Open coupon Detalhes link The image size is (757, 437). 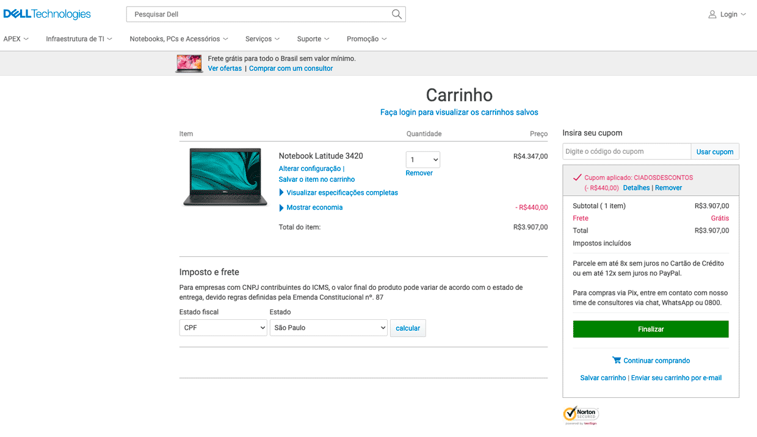(x=636, y=188)
